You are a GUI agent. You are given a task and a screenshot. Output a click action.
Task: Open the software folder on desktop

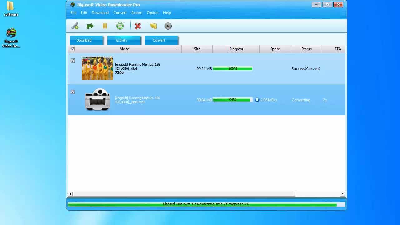click(x=11, y=9)
